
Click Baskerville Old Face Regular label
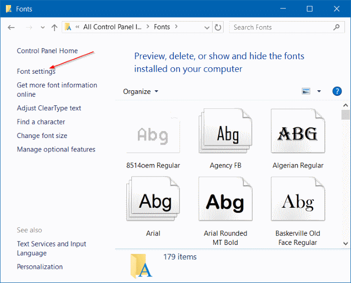298,238
